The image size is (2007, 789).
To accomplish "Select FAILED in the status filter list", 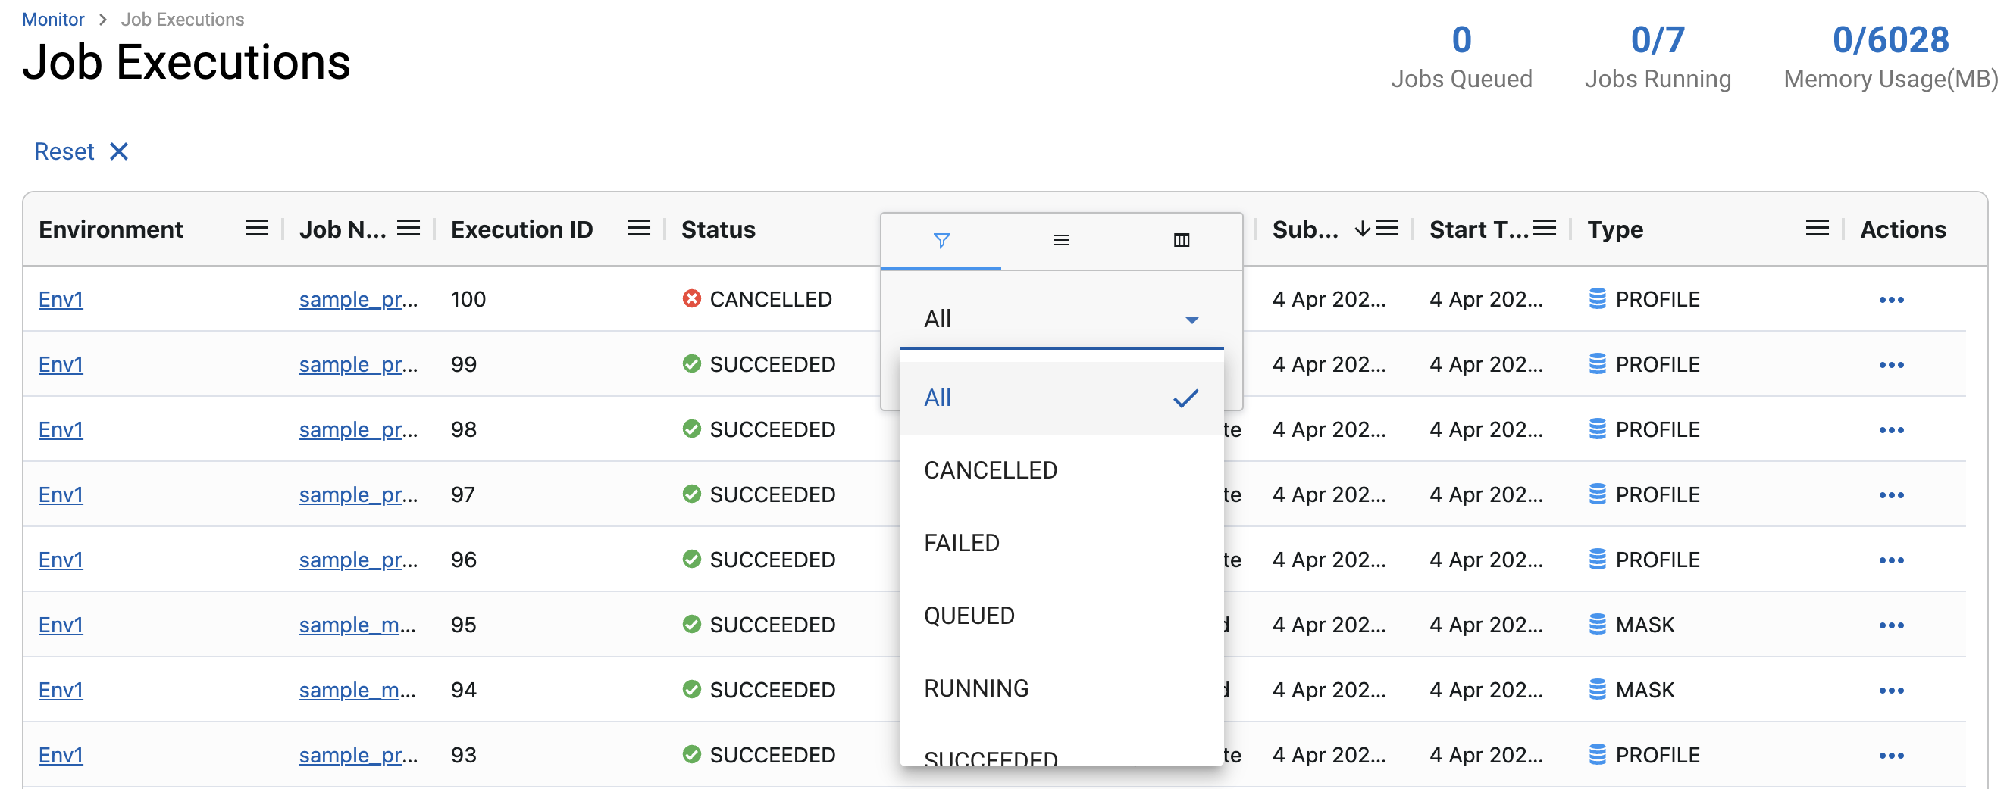I will [1061, 543].
